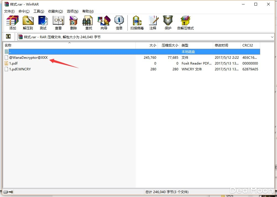
Task: Launch the Wizard (向导) icon
Action: 104,23
